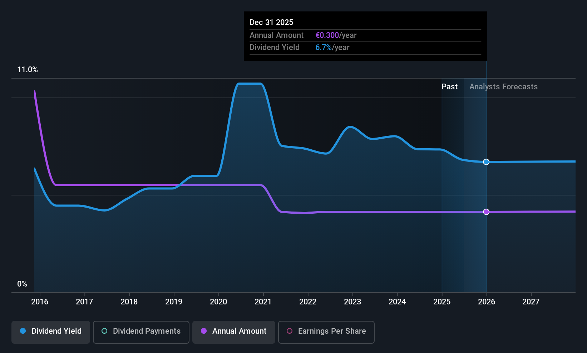Click the 11.0% y-axis label
The width and height of the screenshot is (587, 353).
click(28, 70)
